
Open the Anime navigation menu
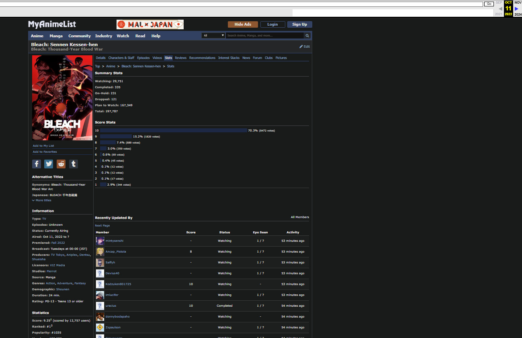click(37, 36)
